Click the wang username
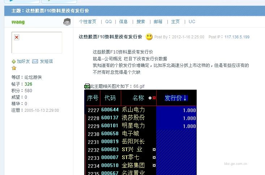 pos(18,22)
